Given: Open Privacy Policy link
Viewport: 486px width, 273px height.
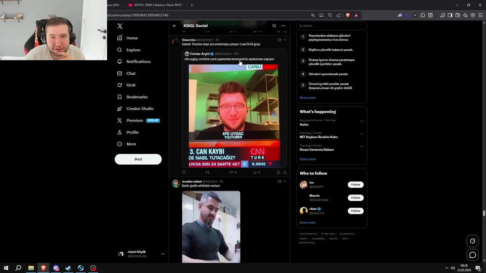Looking at the screenshot, I should 328,234.
